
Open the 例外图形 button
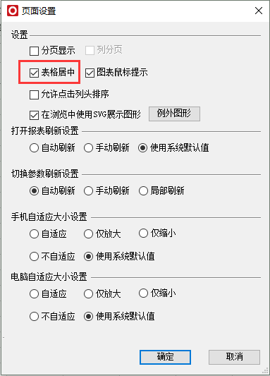pos(174,114)
